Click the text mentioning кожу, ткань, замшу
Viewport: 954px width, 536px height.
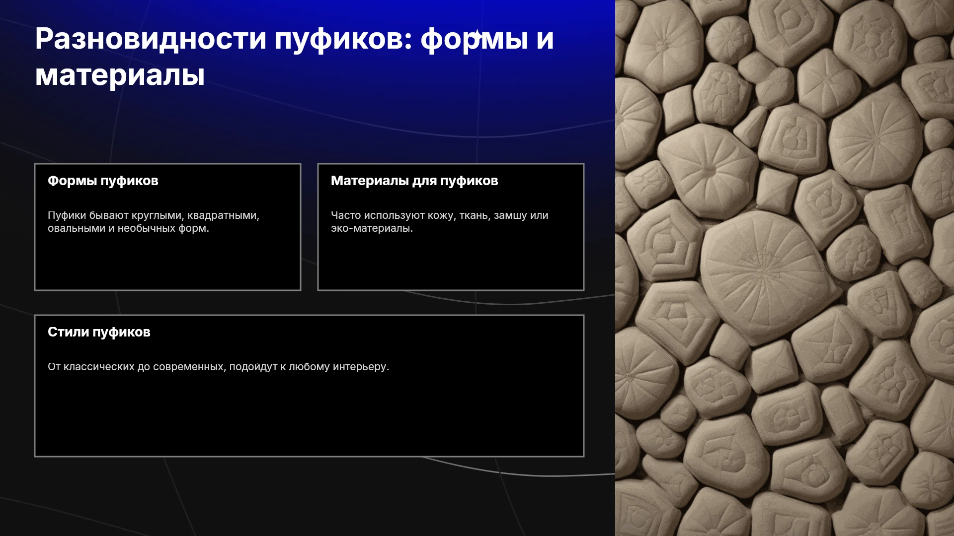[440, 222]
